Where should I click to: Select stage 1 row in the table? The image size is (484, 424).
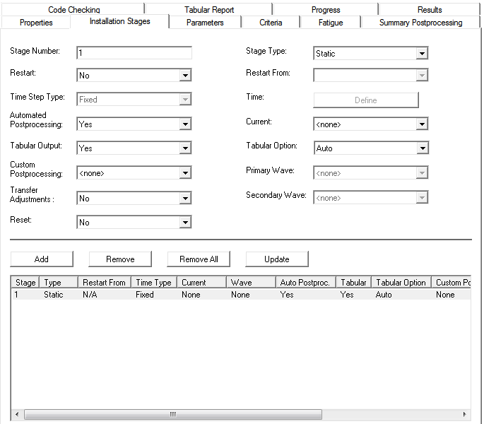pyautogui.click(x=141, y=295)
